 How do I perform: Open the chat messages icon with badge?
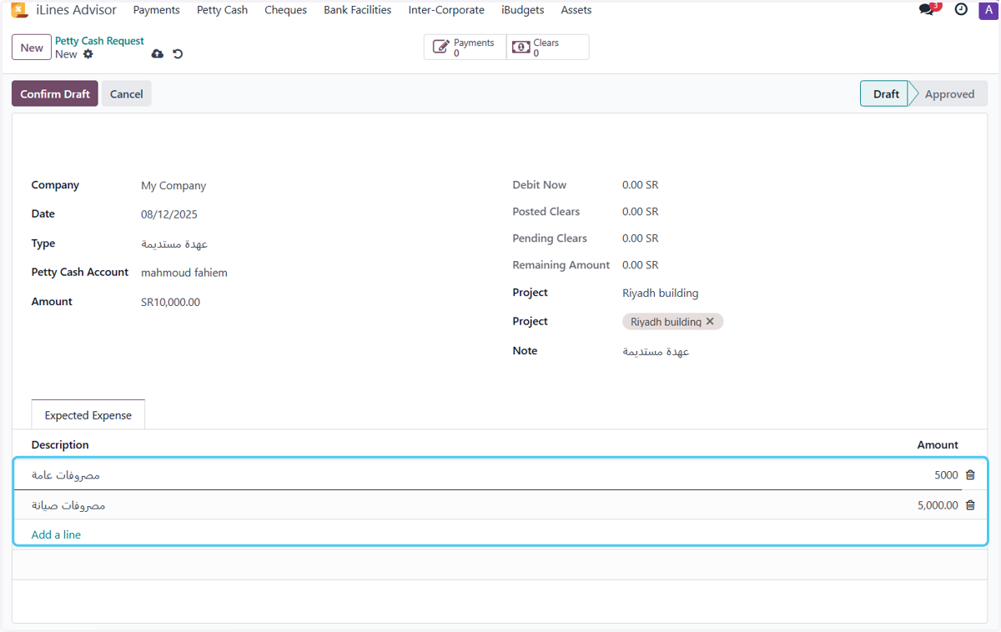point(928,9)
